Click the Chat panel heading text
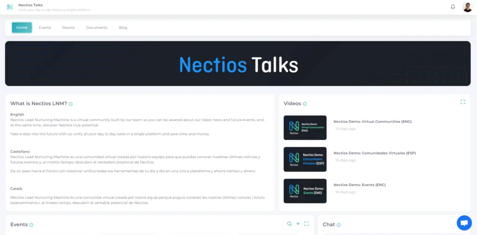Viewport: 477px width, 235px height. tap(329, 225)
